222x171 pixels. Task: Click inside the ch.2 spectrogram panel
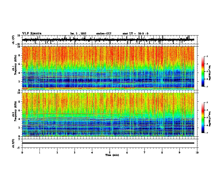[x=108, y=115]
